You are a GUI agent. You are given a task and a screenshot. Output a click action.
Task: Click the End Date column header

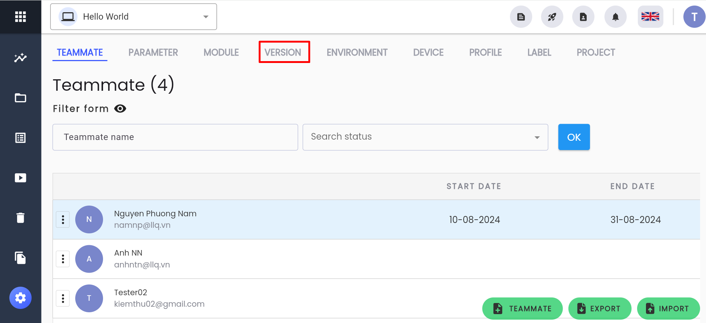633,186
